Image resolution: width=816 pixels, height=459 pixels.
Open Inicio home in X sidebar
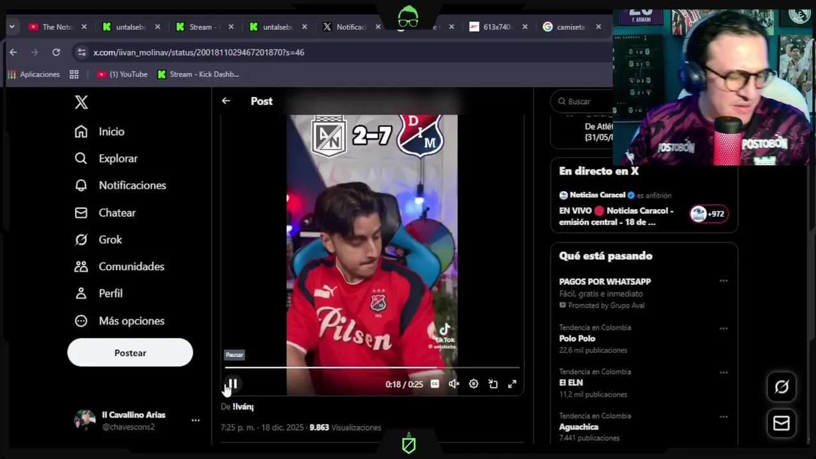click(99, 131)
